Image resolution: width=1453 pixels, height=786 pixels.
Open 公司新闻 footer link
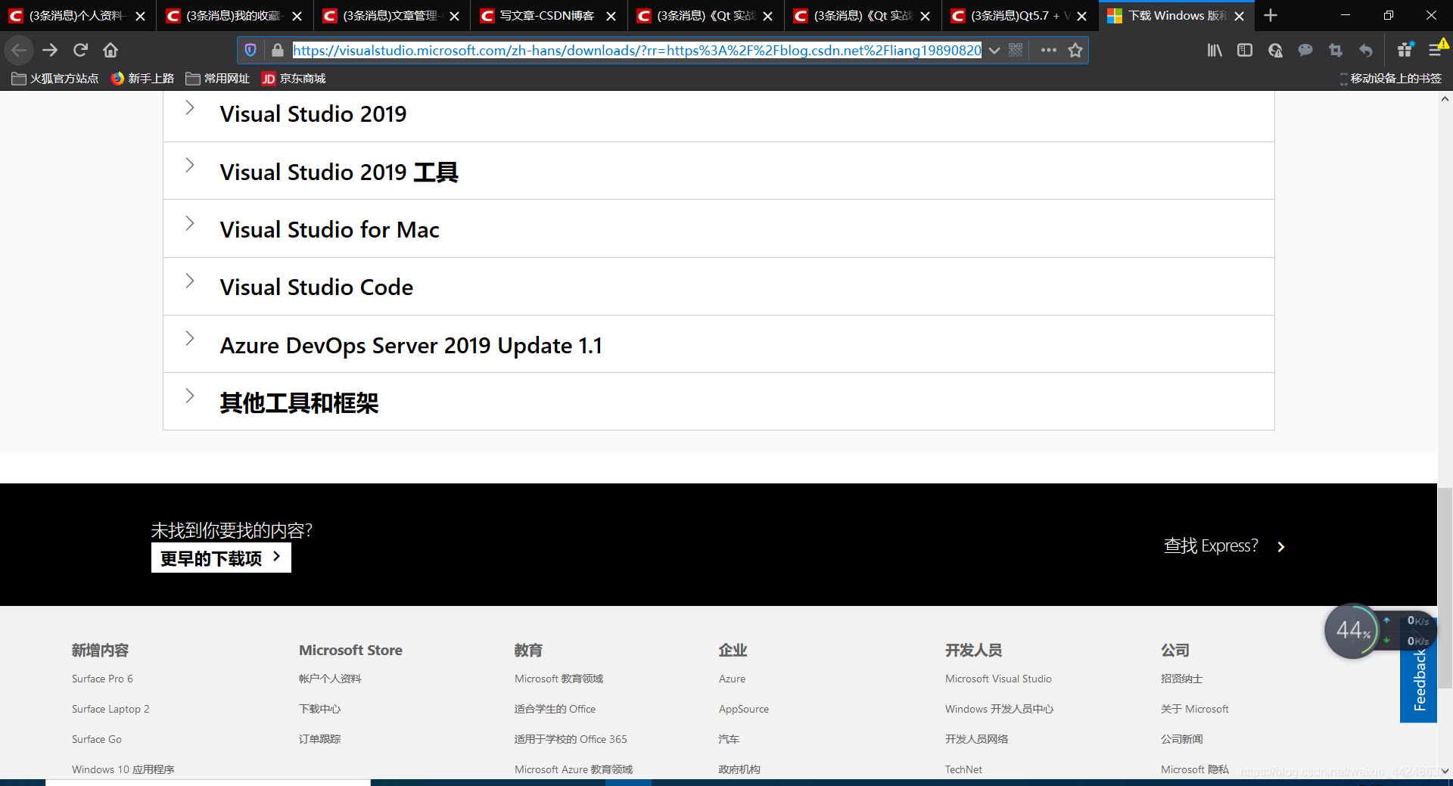click(x=1182, y=739)
